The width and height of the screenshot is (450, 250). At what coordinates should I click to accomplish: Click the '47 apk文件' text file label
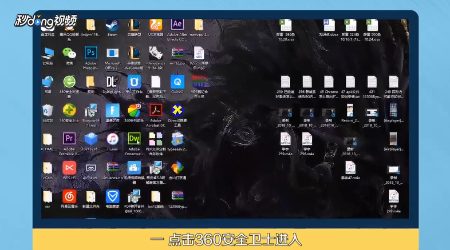(350, 94)
